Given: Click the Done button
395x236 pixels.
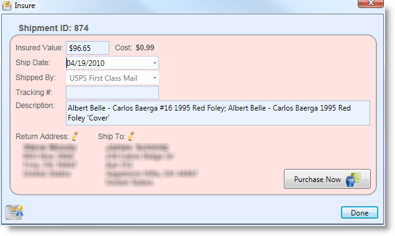Looking at the screenshot, I should point(360,212).
